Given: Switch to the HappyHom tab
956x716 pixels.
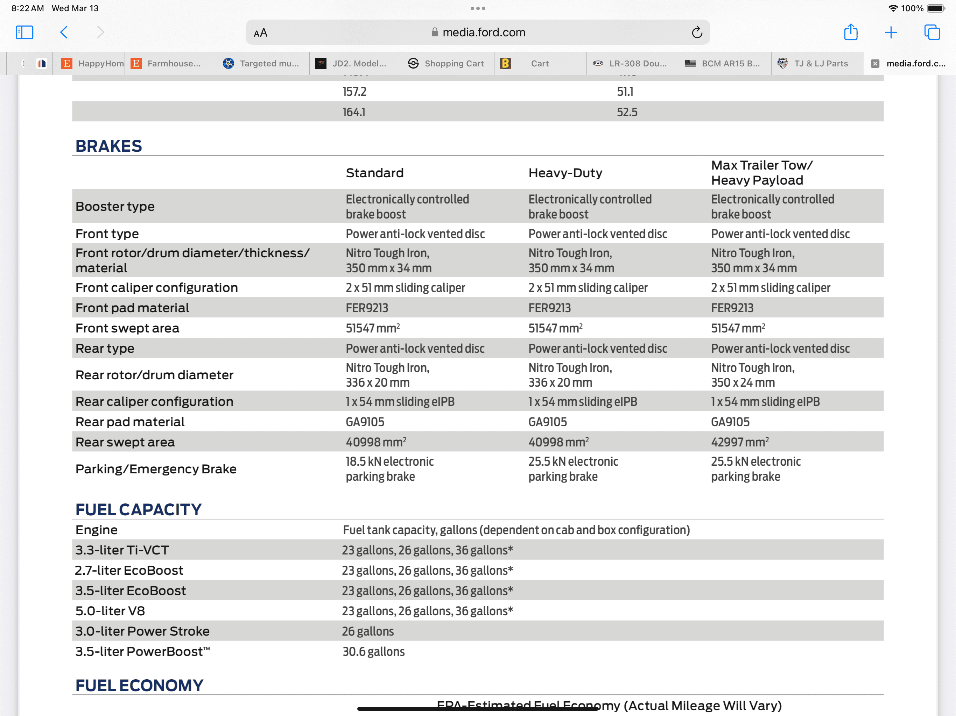Looking at the screenshot, I should 89,64.
